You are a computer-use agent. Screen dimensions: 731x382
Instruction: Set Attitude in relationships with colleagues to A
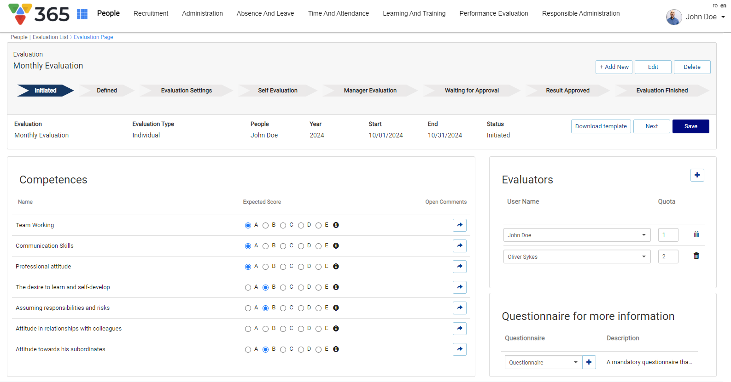pyautogui.click(x=248, y=329)
